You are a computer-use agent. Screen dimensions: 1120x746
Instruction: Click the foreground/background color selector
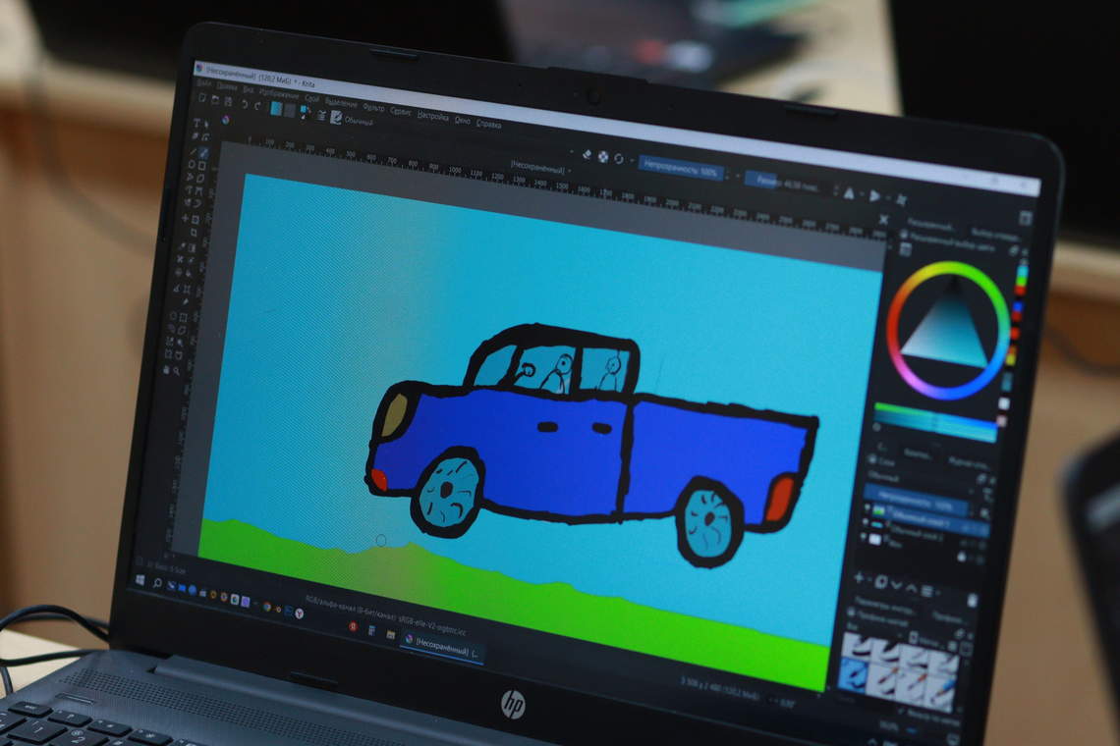[306, 113]
